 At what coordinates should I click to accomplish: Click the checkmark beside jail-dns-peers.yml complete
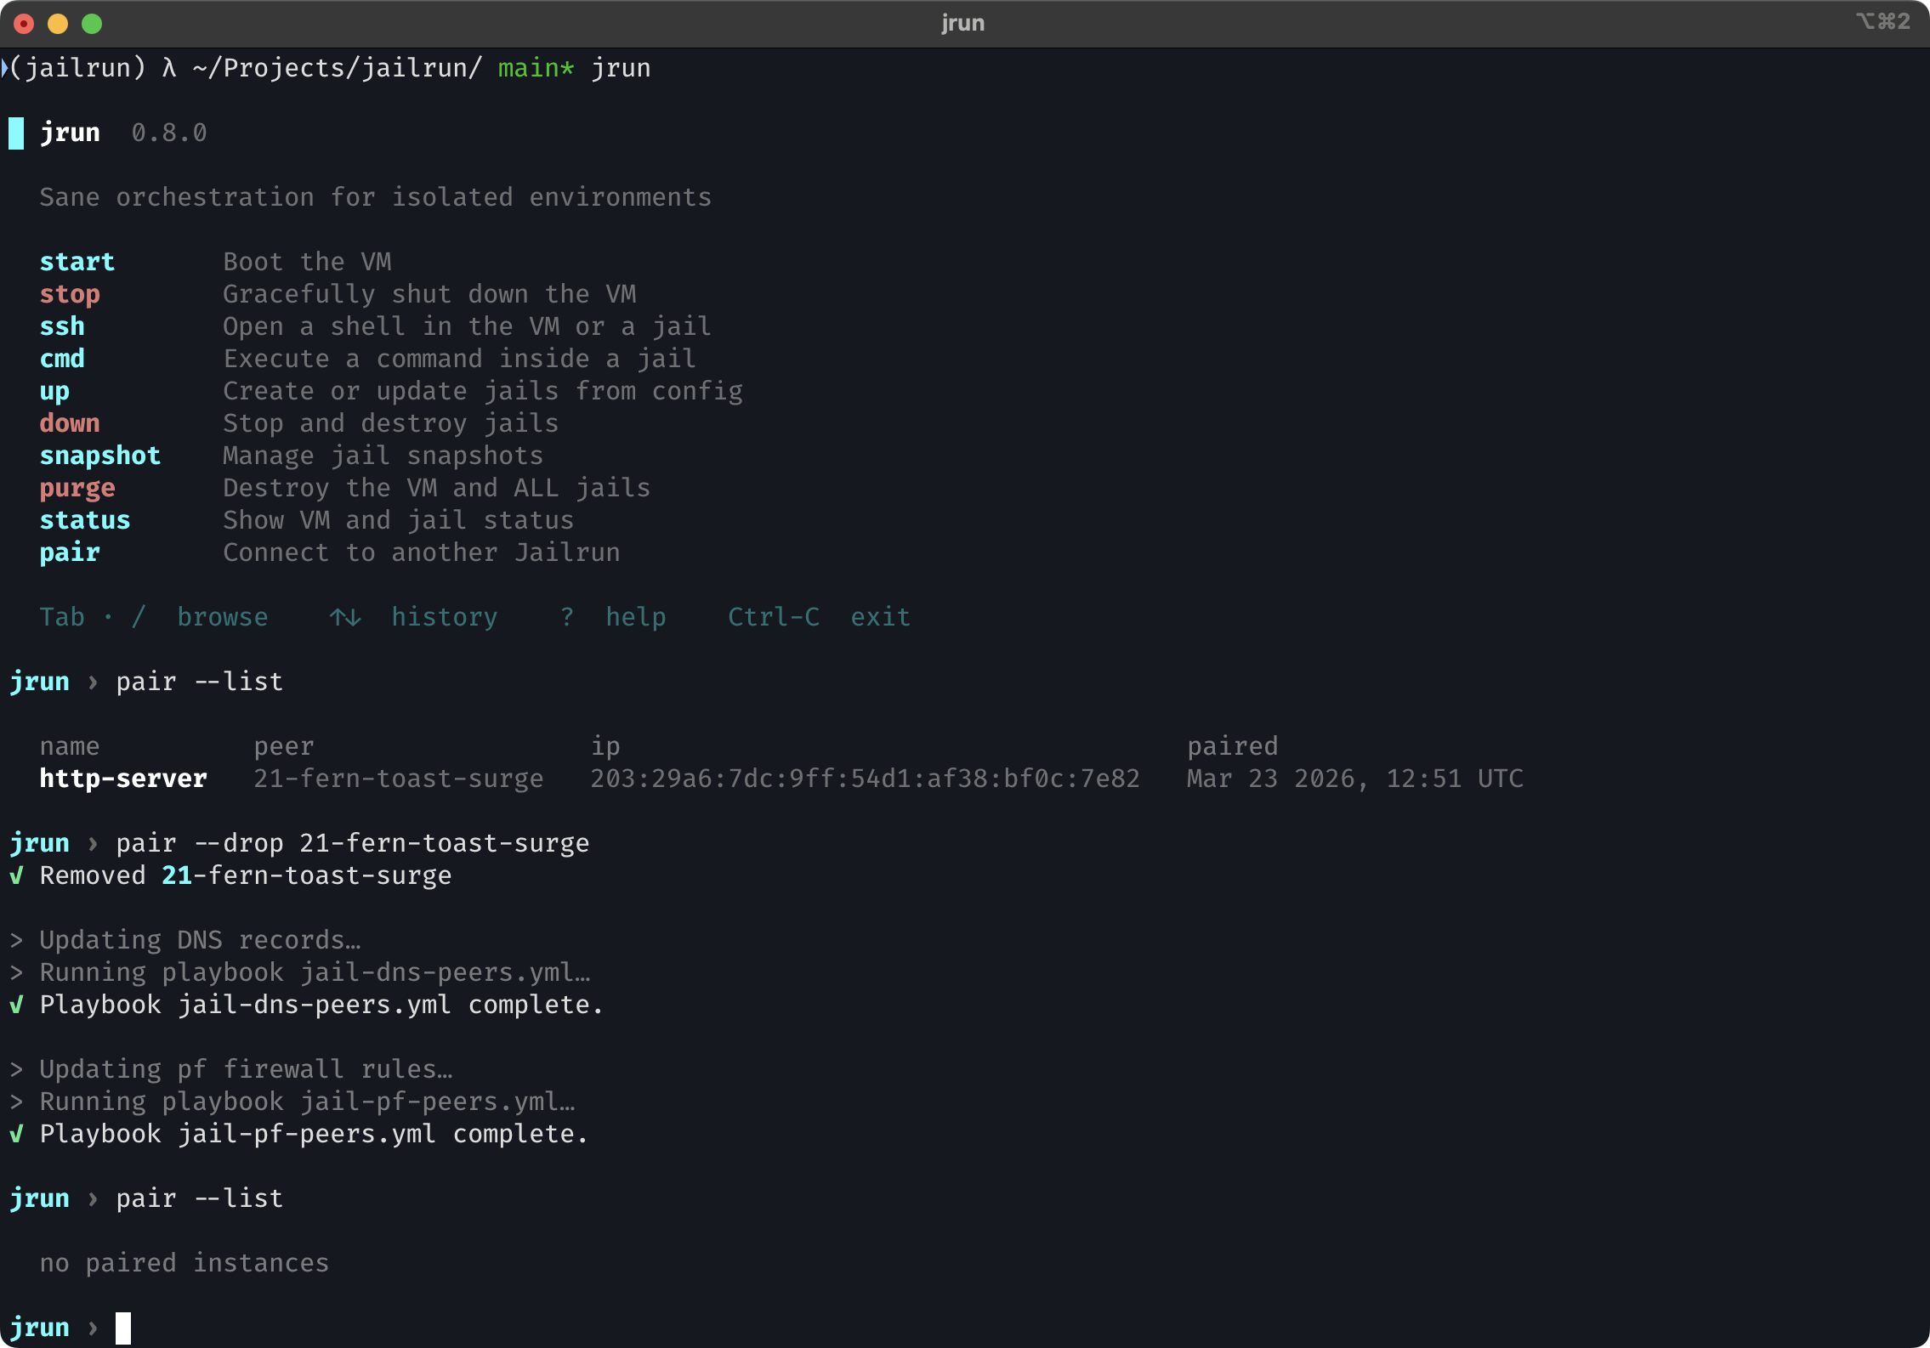(16, 1005)
